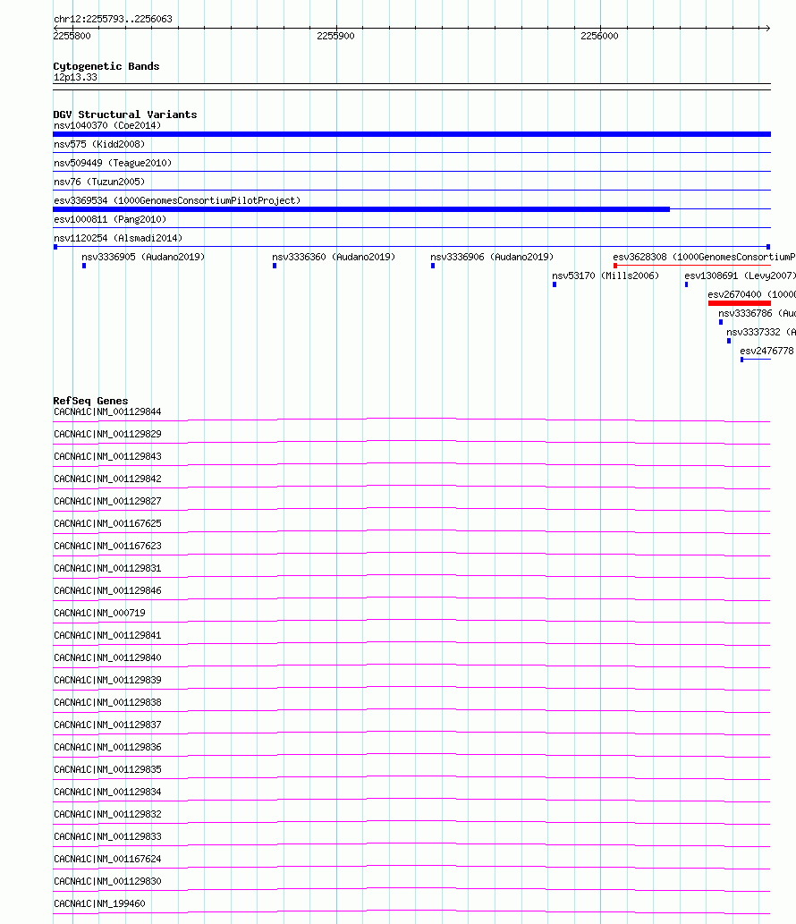Open transcript CACNA1C|NM_001129838
The width and height of the screenshot is (796, 924).
107,703
